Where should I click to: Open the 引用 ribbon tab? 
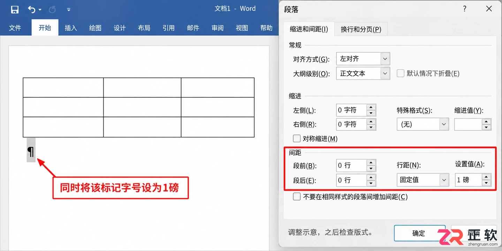click(168, 28)
